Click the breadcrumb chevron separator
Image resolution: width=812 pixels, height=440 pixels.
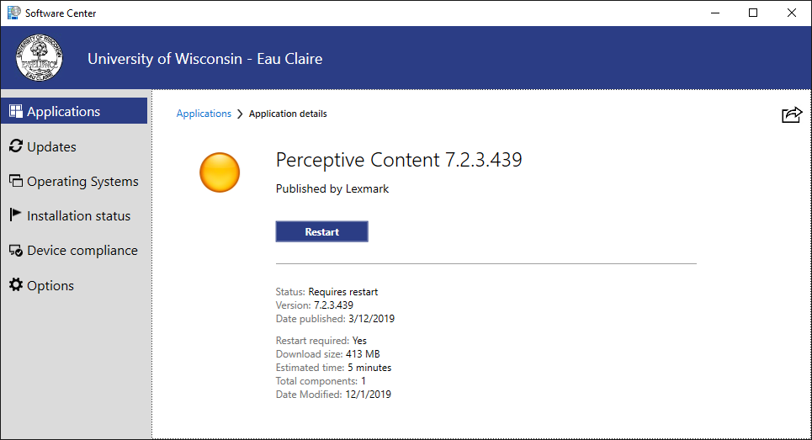[x=240, y=114]
